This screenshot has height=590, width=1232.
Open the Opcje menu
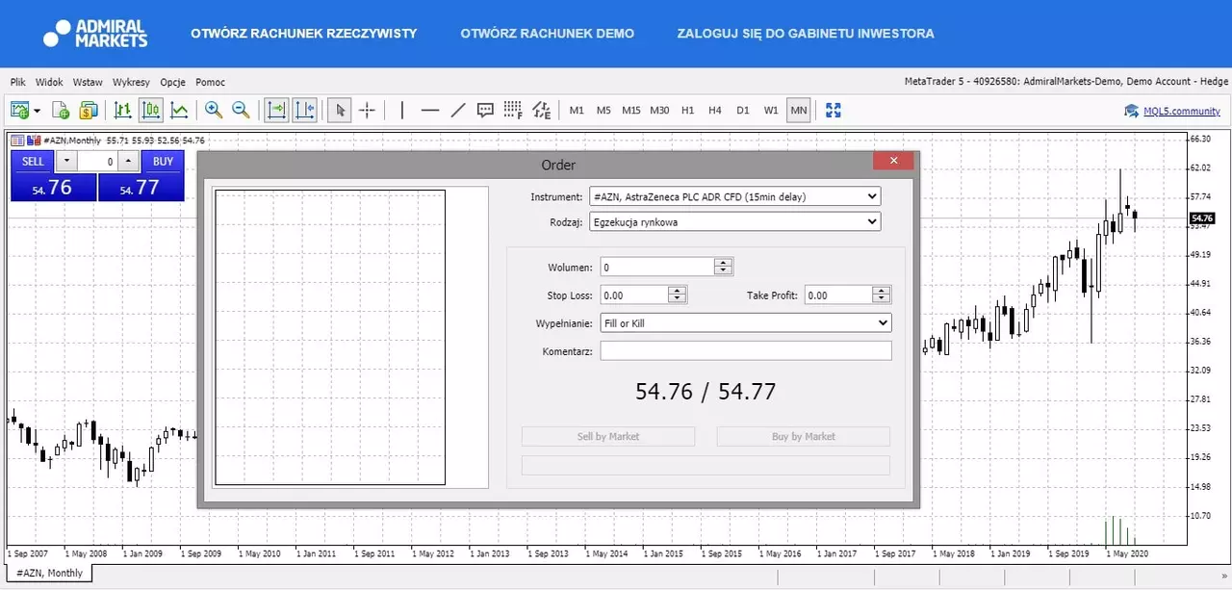click(x=173, y=83)
